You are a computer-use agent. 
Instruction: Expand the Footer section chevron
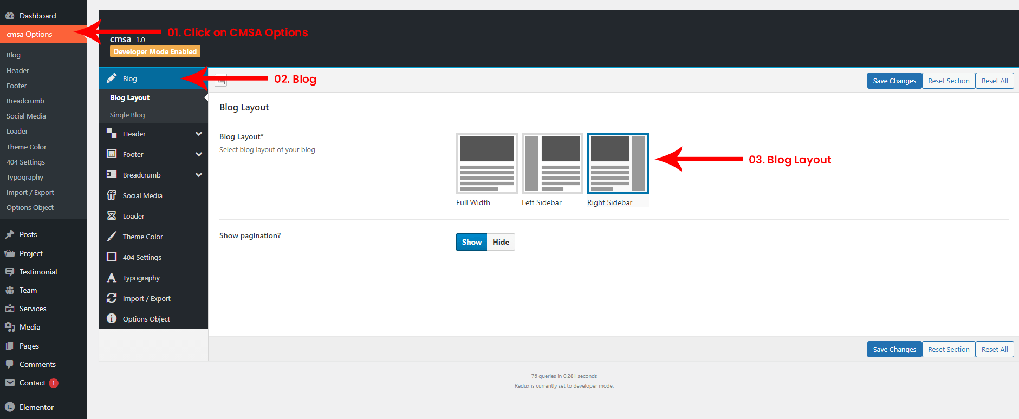tap(199, 154)
